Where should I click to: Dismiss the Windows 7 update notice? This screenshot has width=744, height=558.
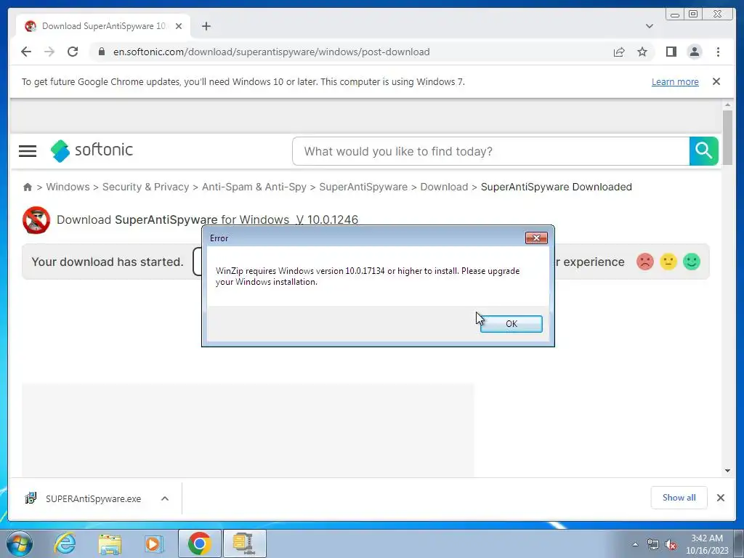pos(716,81)
